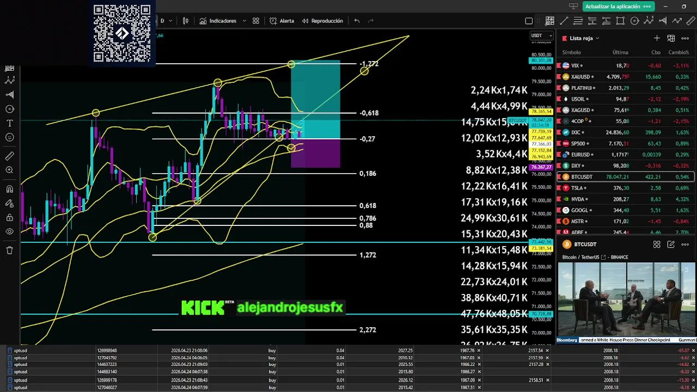The height and width of the screenshot is (392, 697).
Task: Open BTCUSDT details grid icon
Action: tap(657, 244)
